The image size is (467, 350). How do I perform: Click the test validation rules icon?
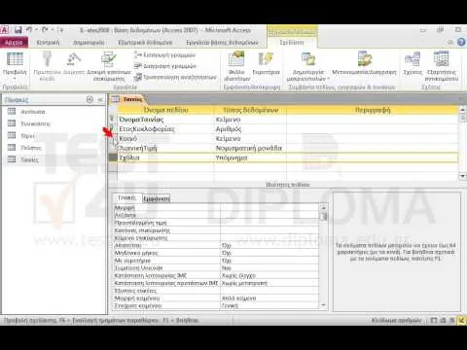pyautogui.click(x=109, y=59)
